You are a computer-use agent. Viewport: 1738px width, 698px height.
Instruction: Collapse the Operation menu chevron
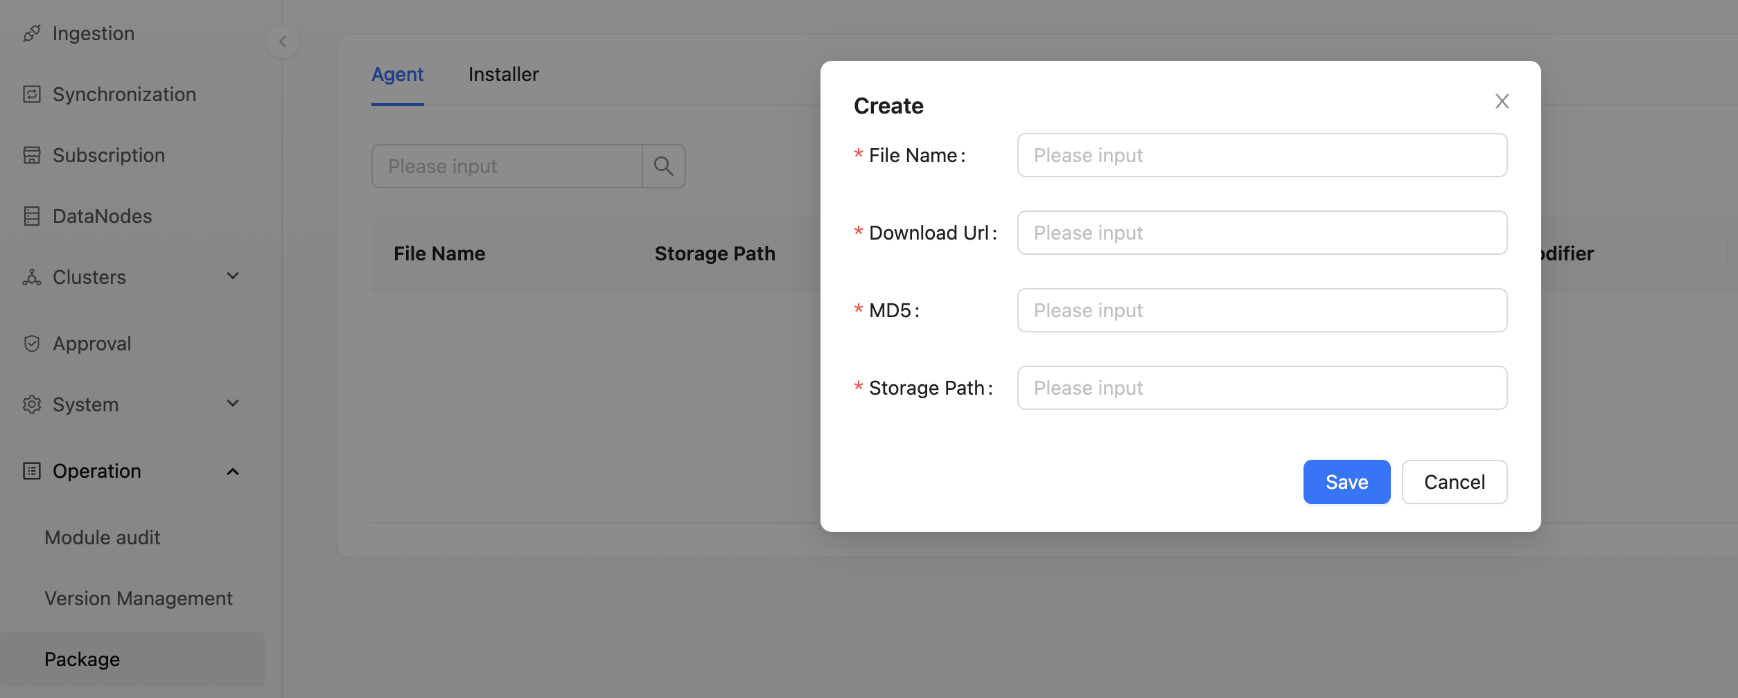pos(233,472)
